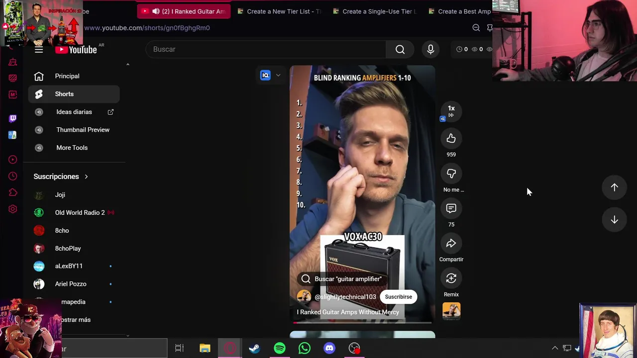Go to previous Short up arrow
Image resolution: width=637 pixels, height=358 pixels.
615,187
